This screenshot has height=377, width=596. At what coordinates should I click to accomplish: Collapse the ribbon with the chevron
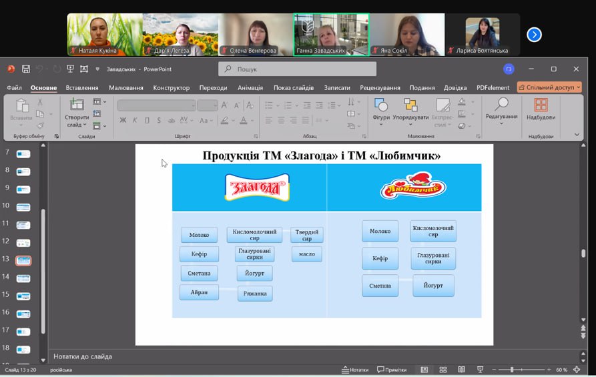point(577,135)
